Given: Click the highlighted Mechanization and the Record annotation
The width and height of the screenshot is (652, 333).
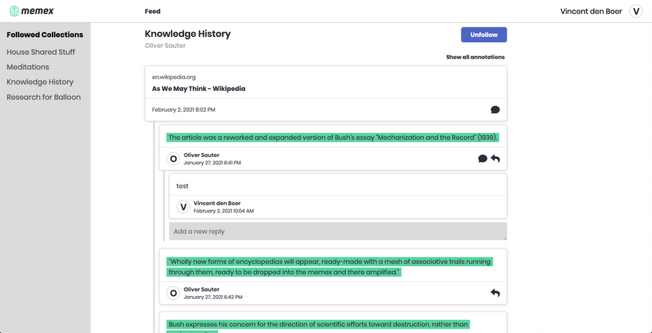Looking at the screenshot, I should (x=333, y=137).
